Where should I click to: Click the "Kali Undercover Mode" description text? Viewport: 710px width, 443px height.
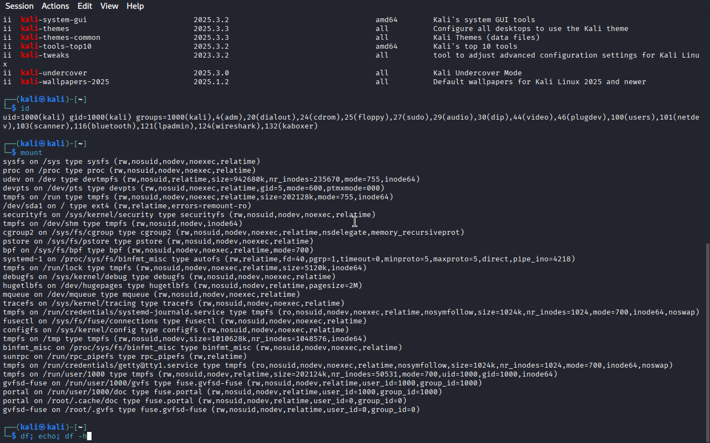click(478, 73)
